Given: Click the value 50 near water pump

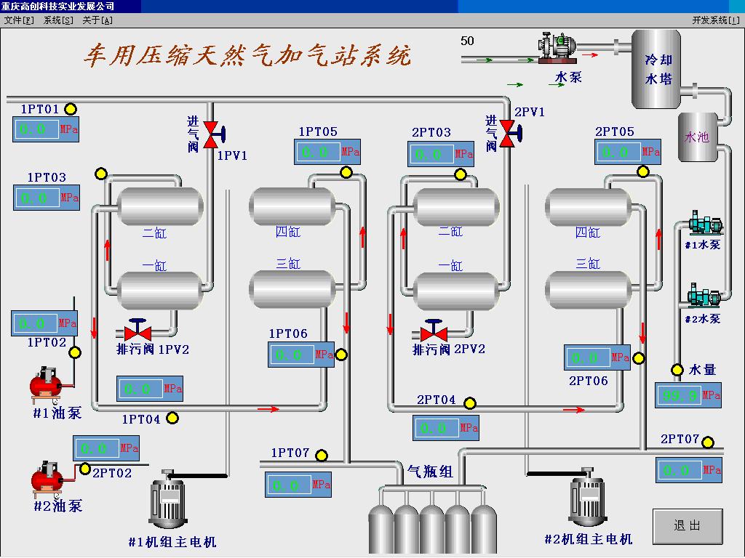Looking at the screenshot, I should [x=467, y=41].
